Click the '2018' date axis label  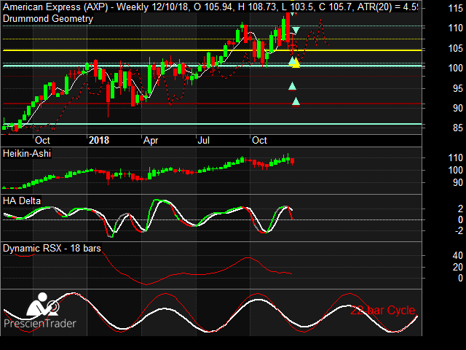[99, 140]
